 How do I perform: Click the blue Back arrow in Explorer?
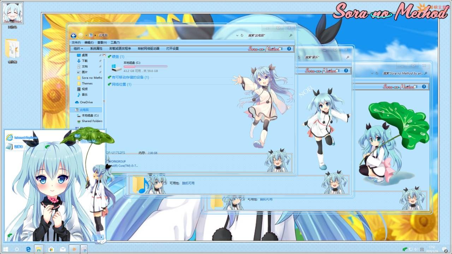73,36
